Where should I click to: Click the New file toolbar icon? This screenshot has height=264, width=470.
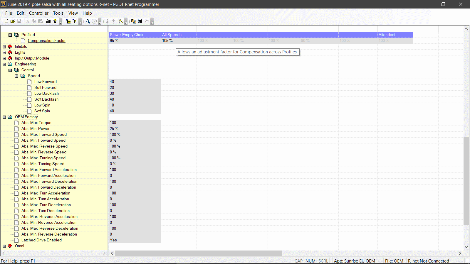pos(6,21)
